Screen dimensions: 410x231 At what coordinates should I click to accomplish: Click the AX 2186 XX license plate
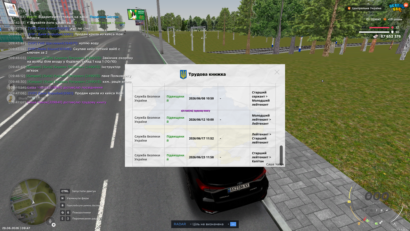[x=238, y=187]
